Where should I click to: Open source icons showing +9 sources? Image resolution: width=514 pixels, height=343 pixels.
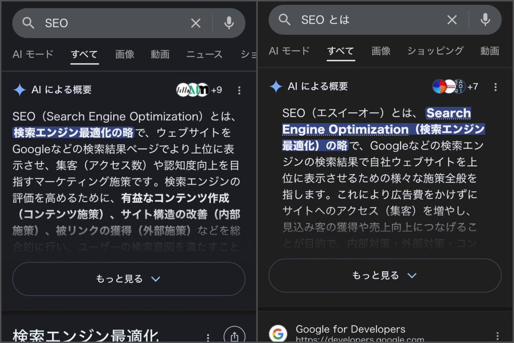click(x=198, y=90)
